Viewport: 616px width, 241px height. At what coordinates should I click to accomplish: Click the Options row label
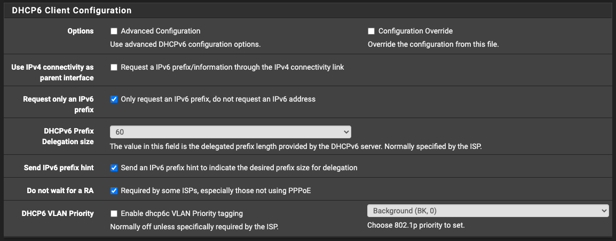pyautogui.click(x=80, y=31)
